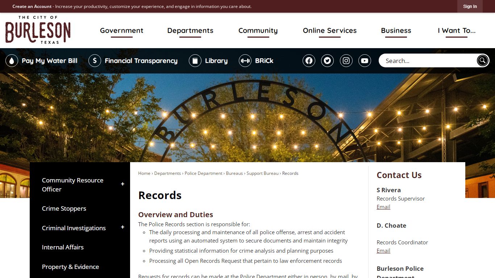
Task: Open Internal Affairs in the sidebar
Action: coord(63,247)
